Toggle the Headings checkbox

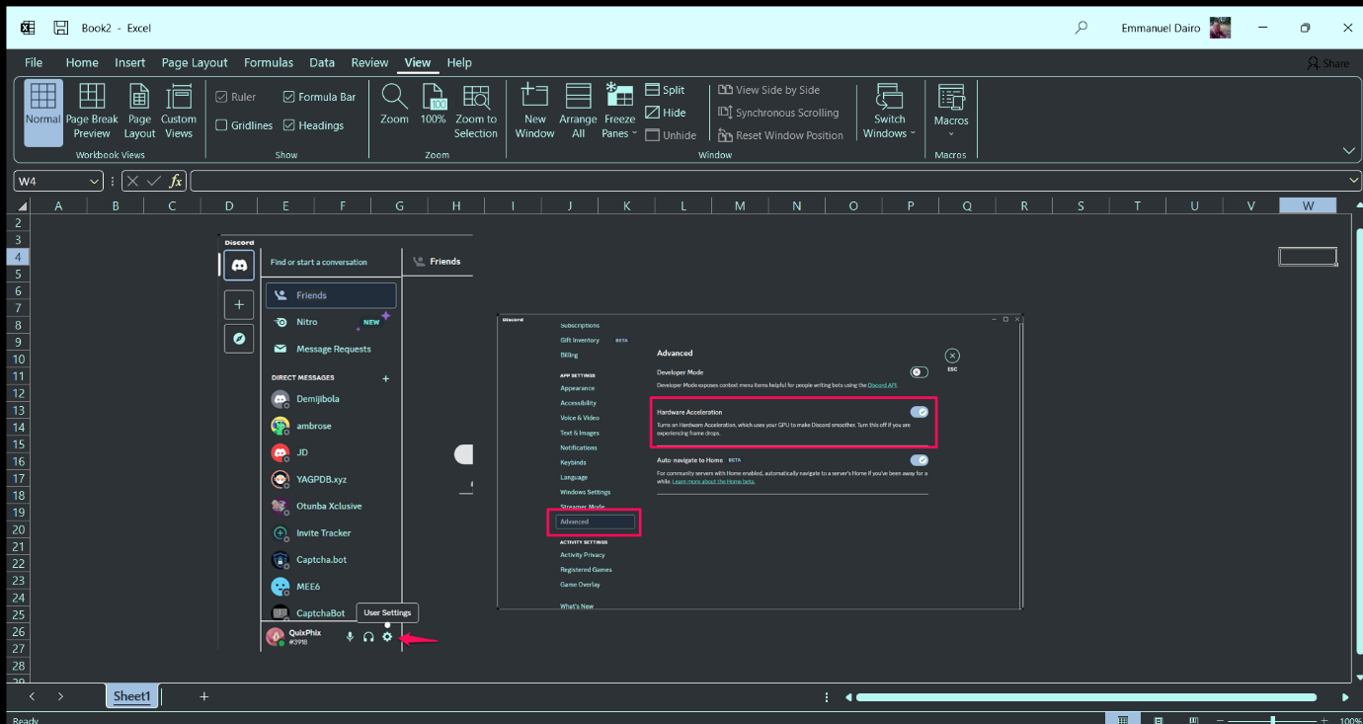289,125
